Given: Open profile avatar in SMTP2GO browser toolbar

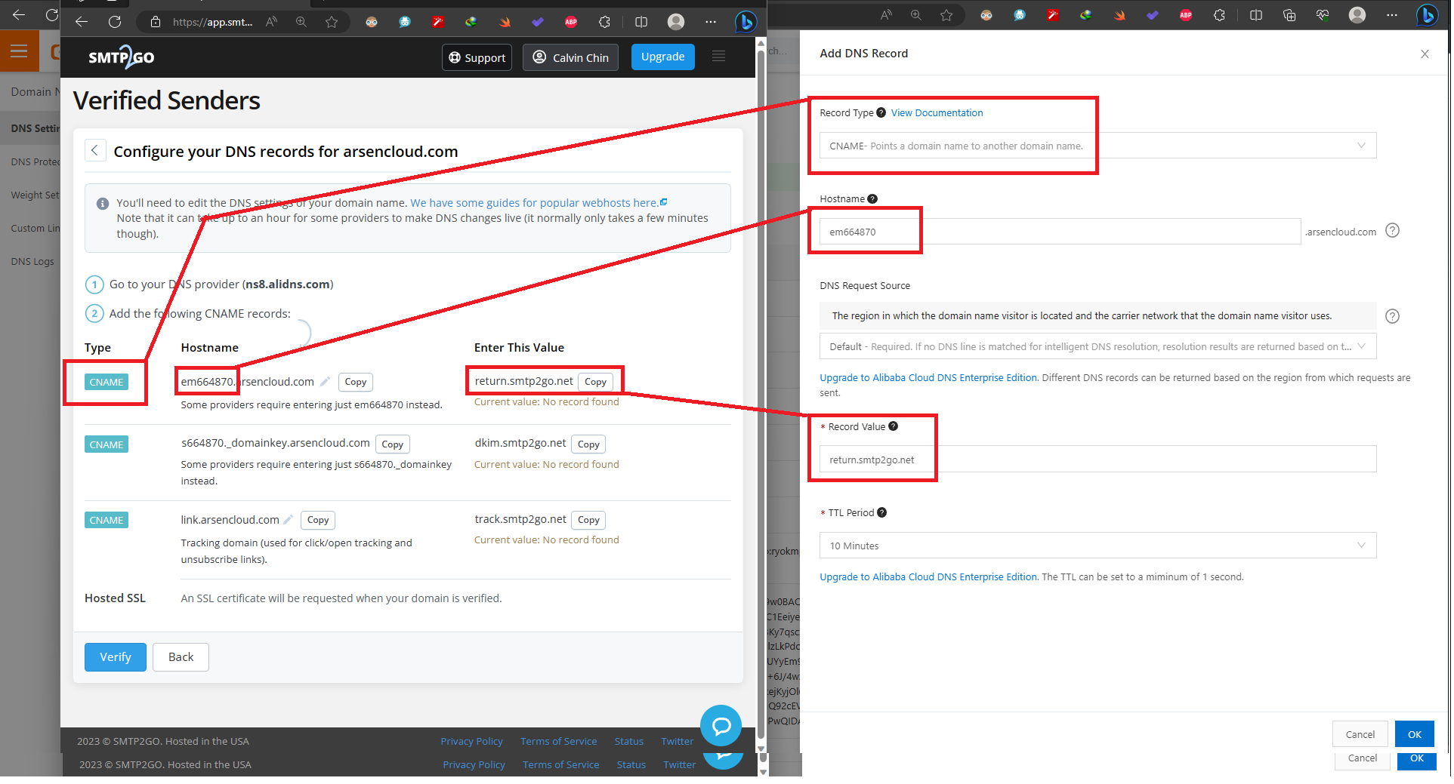Looking at the screenshot, I should pyautogui.click(x=676, y=22).
